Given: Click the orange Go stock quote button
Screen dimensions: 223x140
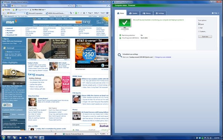Looking at the screenshot, I should [93, 125].
